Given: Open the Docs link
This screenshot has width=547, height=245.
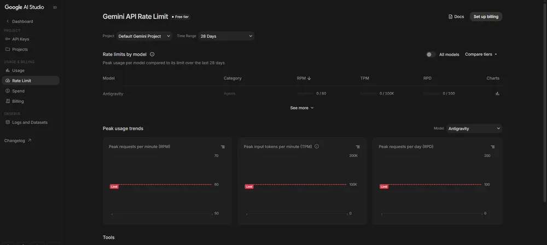Looking at the screenshot, I should pos(456,16).
